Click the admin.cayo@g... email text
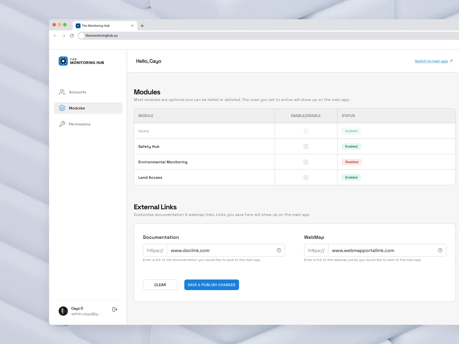This screenshot has height=344, width=459. coord(85,314)
